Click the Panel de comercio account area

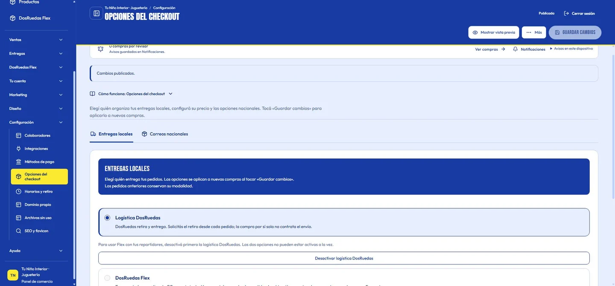[36, 275]
